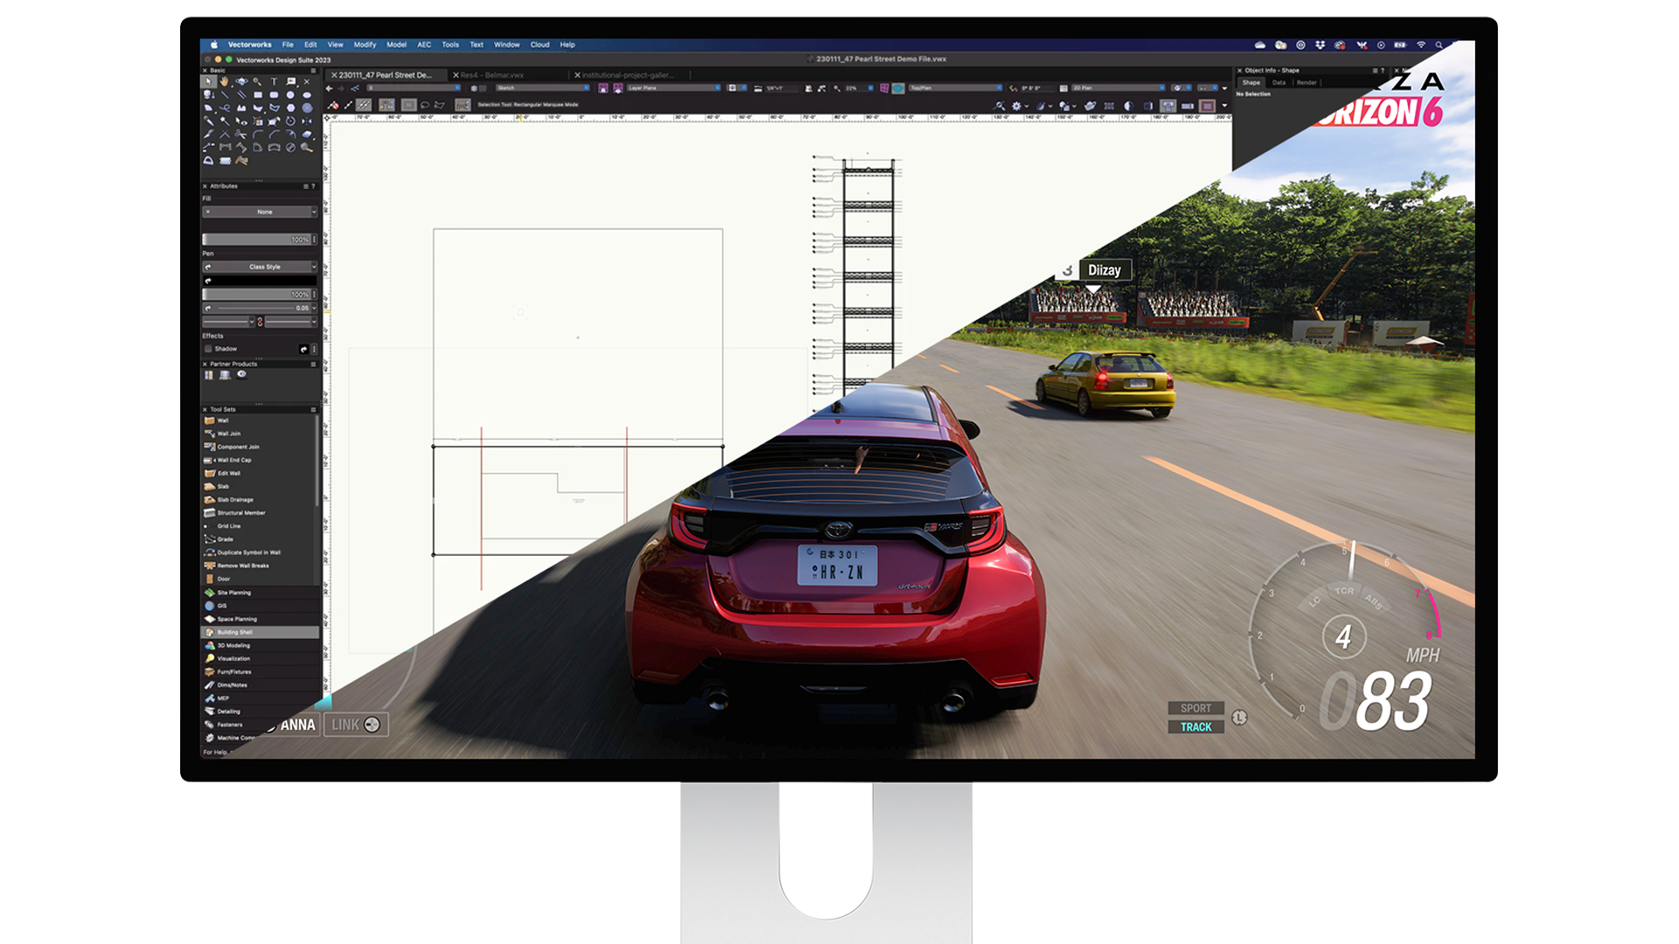Select the Selection arrow tool
Image resolution: width=1679 pixels, height=944 pixels.
point(209,81)
